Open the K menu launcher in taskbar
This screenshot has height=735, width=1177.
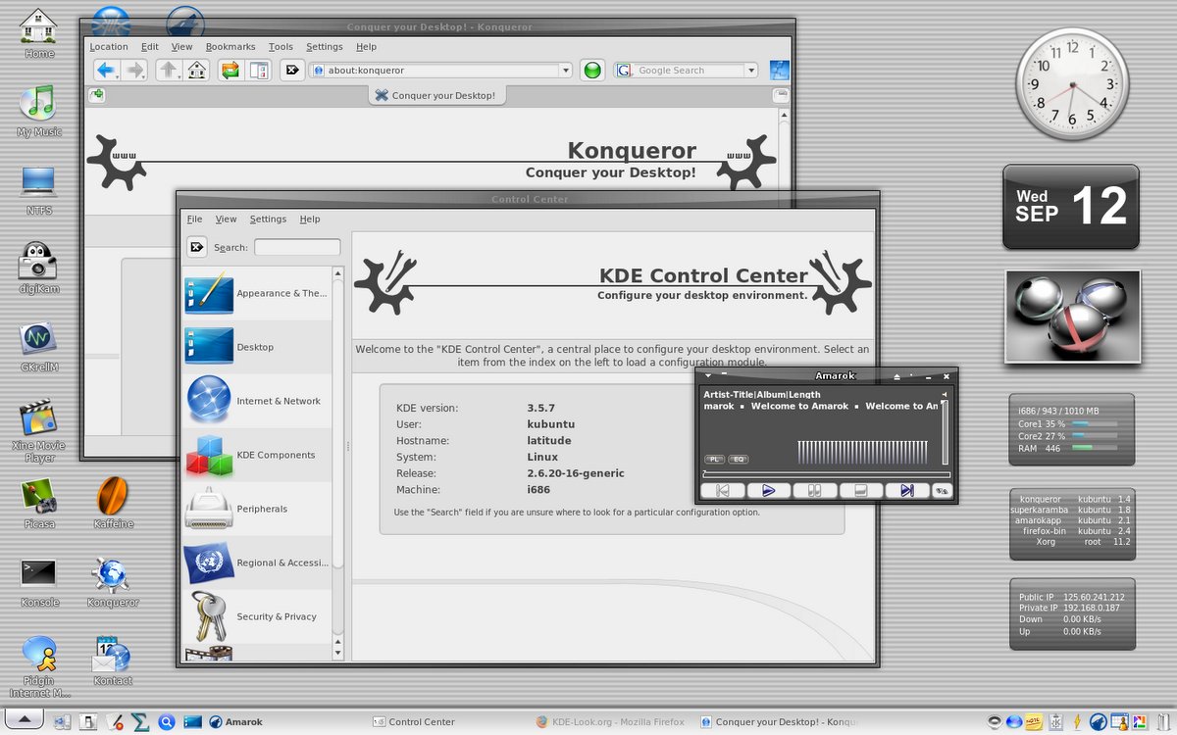pos(26,721)
